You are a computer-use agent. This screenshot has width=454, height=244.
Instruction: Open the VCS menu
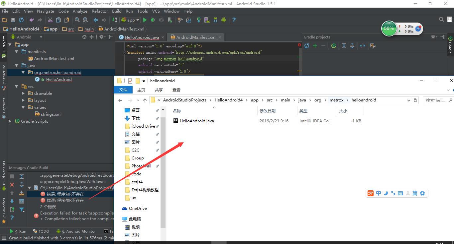[156, 11]
